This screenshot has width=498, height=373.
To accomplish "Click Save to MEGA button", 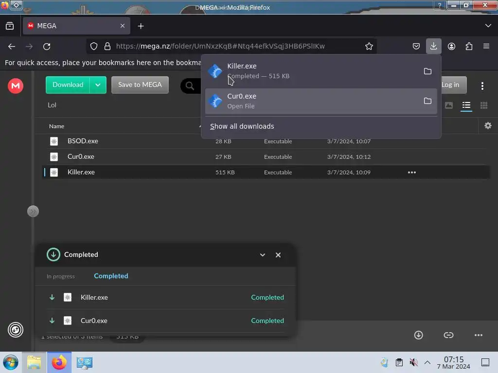I will 140,85.
